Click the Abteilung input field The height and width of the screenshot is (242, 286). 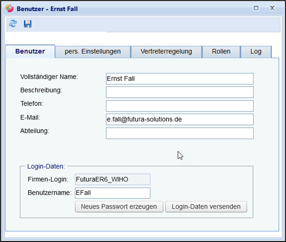(x=179, y=133)
